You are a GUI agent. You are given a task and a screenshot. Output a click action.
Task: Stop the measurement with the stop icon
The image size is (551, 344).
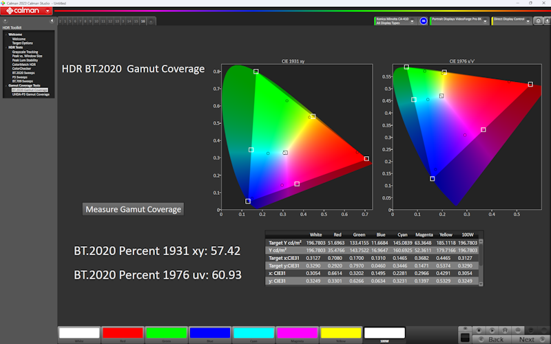tap(479, 330)
